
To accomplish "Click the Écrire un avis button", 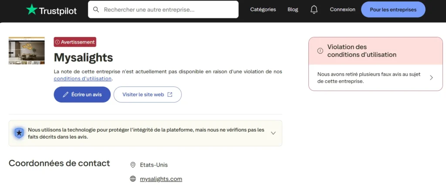I will tap(82, 95).
